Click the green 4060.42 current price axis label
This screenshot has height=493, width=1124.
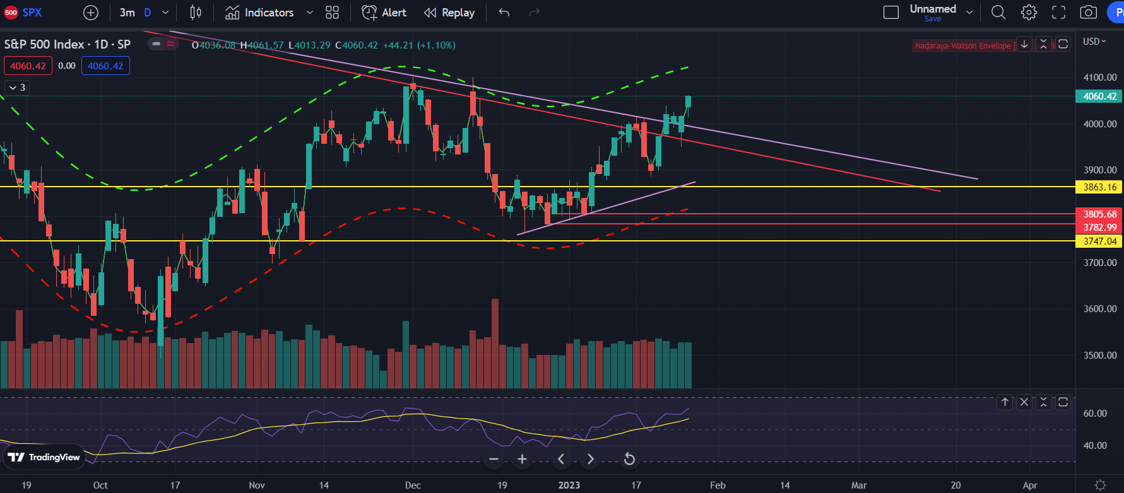[1099, 96]
